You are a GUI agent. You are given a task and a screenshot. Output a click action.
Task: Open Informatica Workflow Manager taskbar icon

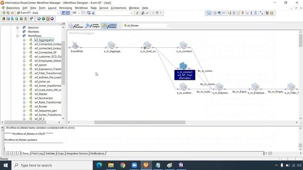point(146,165)
